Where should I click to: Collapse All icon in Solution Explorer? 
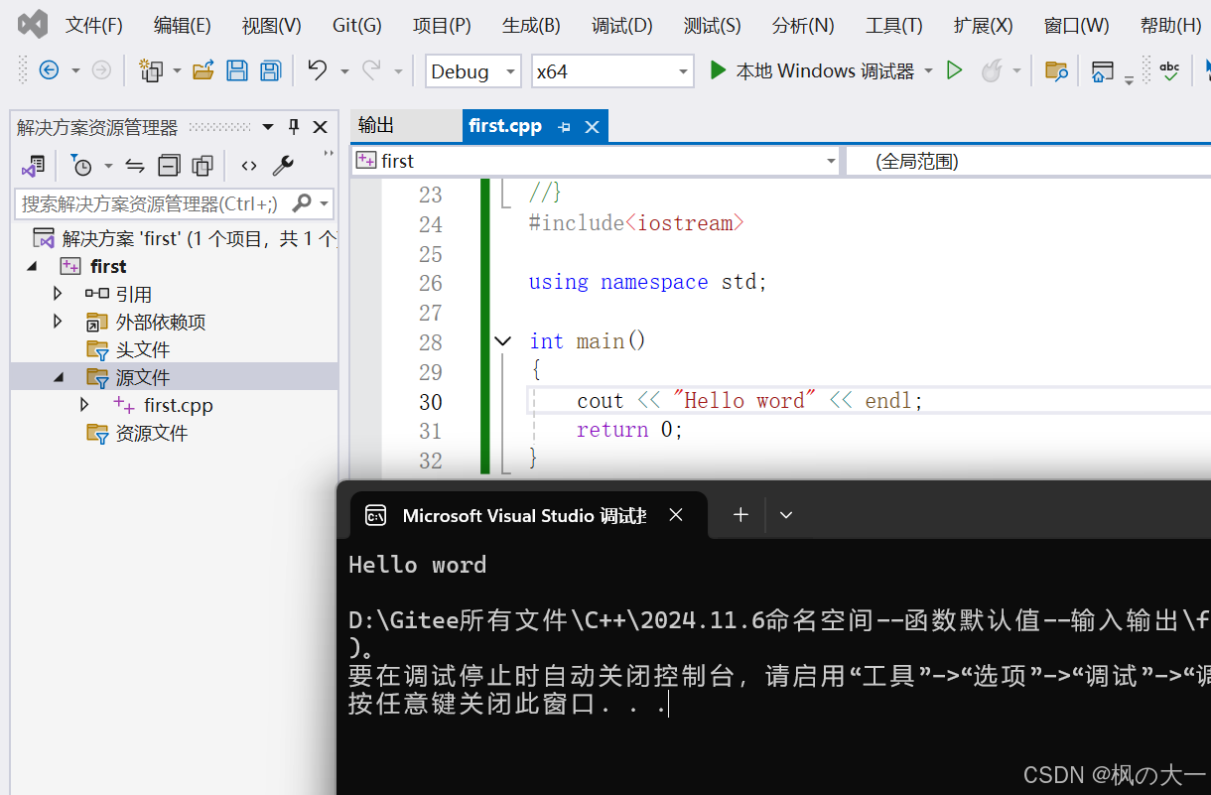pyautogui.click(x=170, y=166)
